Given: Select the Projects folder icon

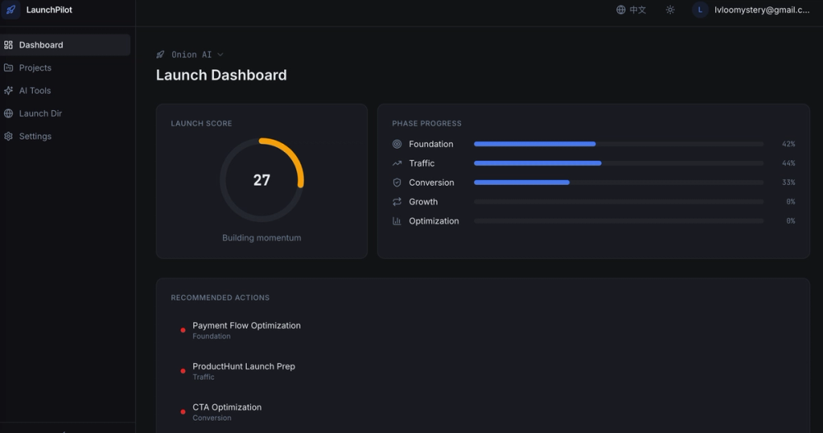Looking at the screenshot, I should pos(8,67).
